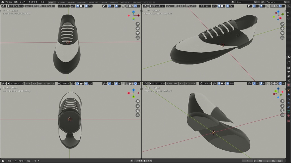Screen dimensions: 291x163
Task: Add workspace with the plus tab
Action: pos(154,2)
